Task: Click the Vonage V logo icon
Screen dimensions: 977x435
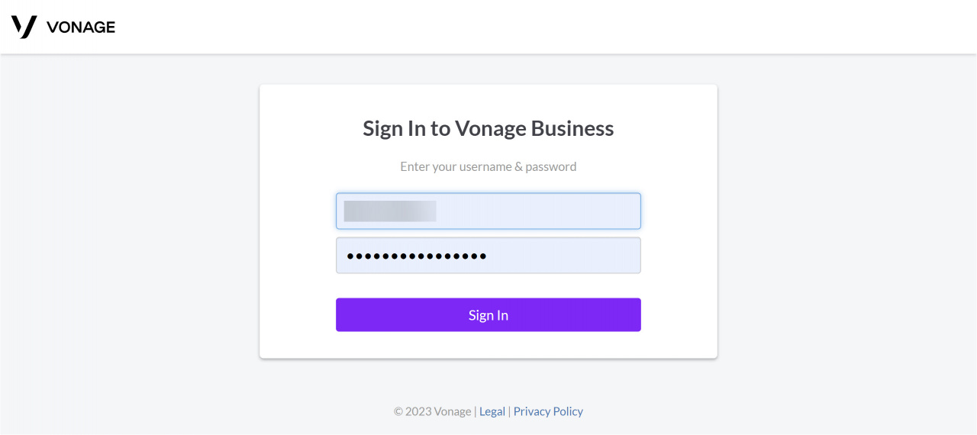Action: click(x=24, y=27)
